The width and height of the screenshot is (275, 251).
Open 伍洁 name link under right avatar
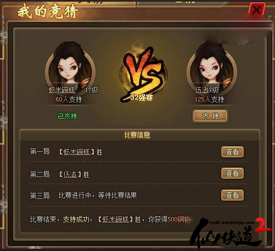(201, 90)
